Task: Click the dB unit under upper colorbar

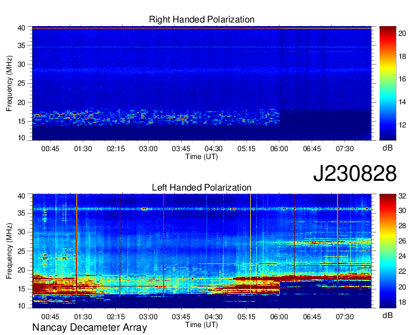Action: point(387,148)
